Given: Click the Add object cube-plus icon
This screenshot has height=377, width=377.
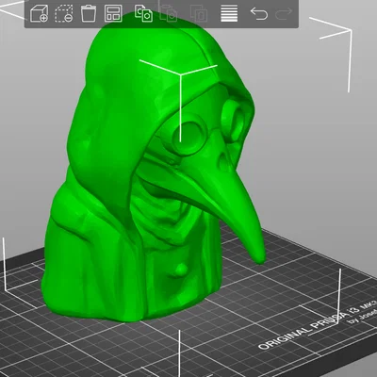Looking at the screenshot, I should tap(39, 14).
